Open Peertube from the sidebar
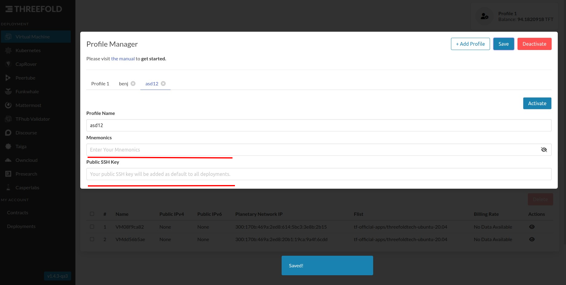Image resolution: width=566 pixels, height=285 pixels. 8,78
